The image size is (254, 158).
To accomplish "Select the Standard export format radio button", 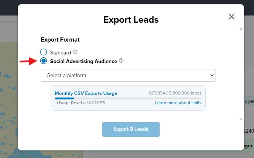I will [x=44, y=52].
